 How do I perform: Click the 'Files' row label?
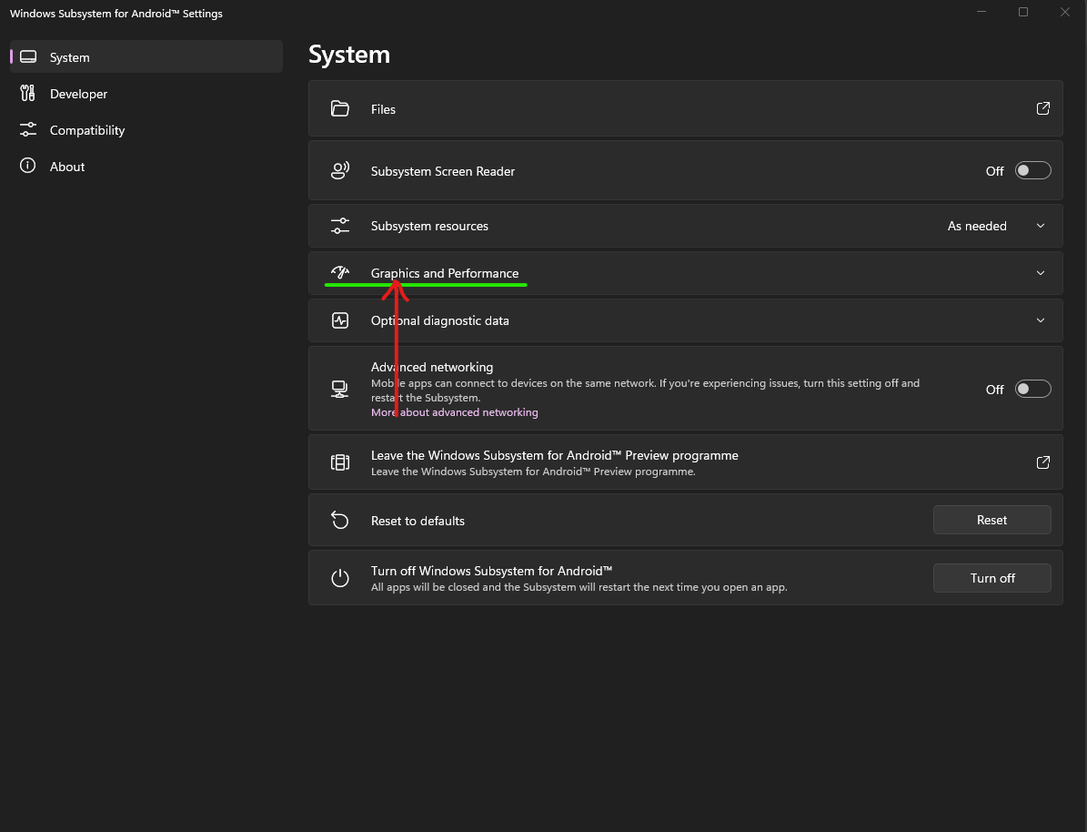tap(383, 109)
